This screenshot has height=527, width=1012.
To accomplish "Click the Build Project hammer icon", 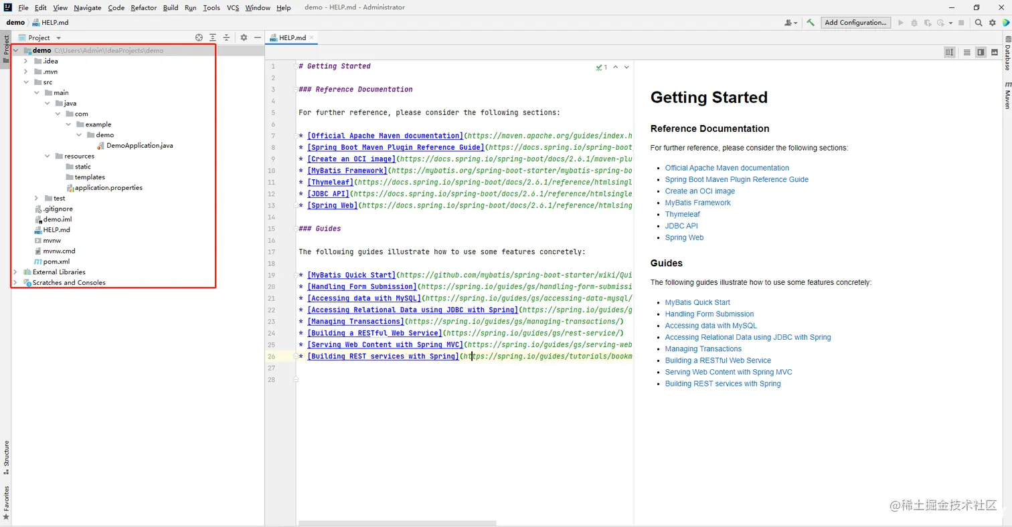I will point(811,22).
